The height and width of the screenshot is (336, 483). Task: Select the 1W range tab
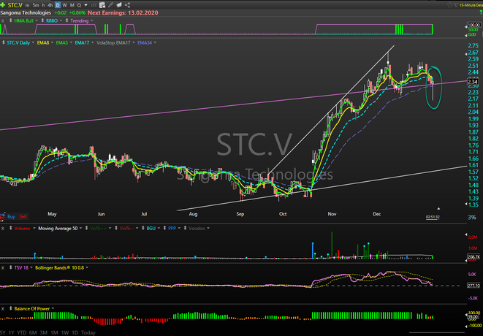pyautogui.click(x=65, y=332)
